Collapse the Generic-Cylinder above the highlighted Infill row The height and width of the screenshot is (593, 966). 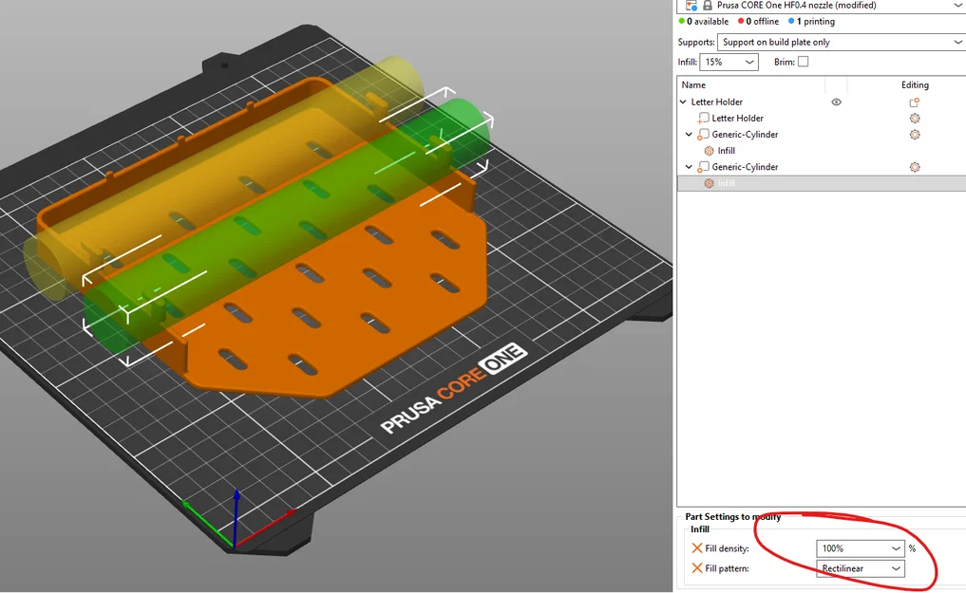point(689,167)
